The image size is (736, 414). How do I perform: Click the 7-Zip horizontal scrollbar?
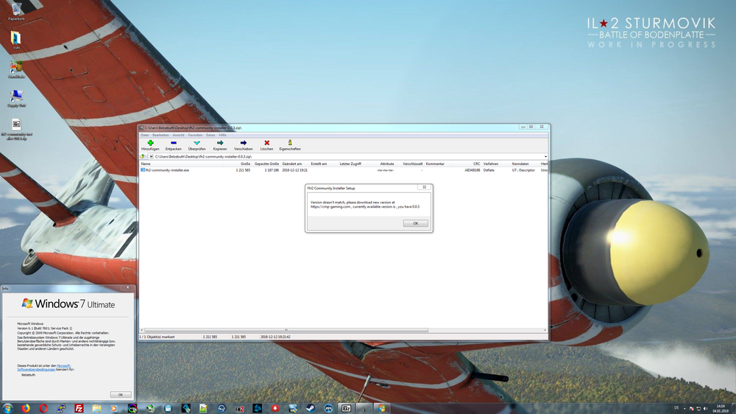click(x=286, y=330)
